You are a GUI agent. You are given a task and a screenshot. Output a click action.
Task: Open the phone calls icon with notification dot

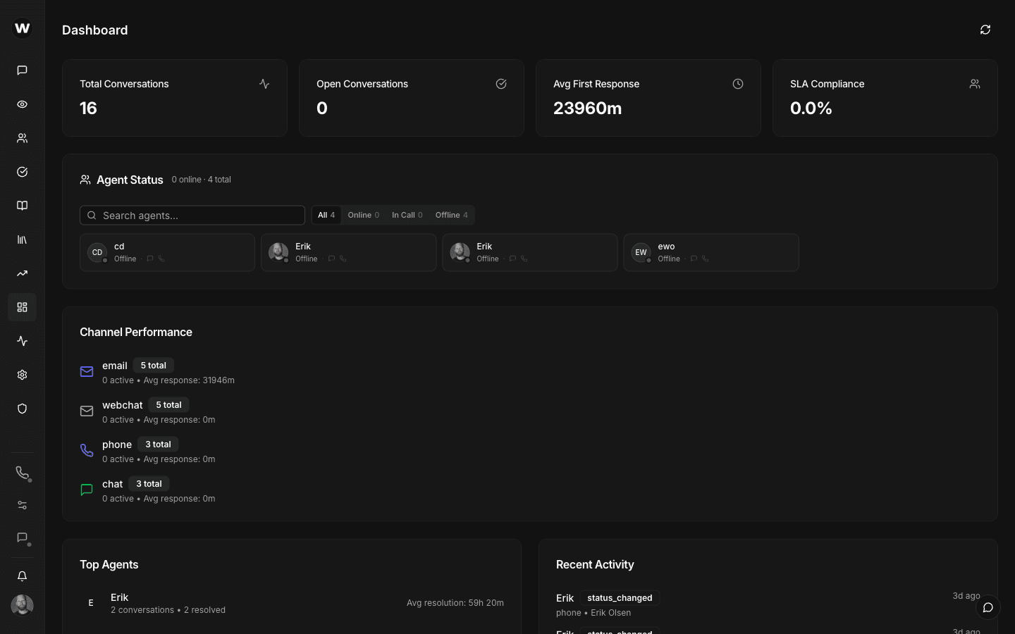(22, 473)
